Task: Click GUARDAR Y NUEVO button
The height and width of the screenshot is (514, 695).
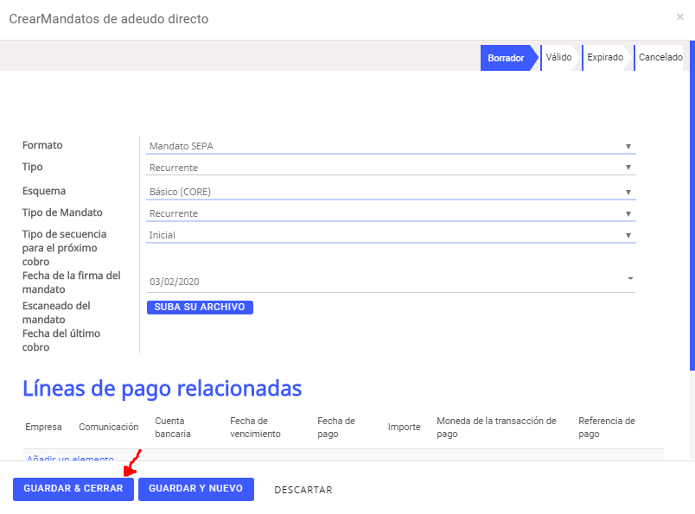Action: (x=196, y=489)
